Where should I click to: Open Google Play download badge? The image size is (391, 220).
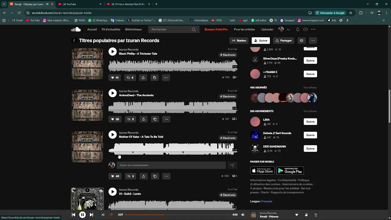click(290, 170)
